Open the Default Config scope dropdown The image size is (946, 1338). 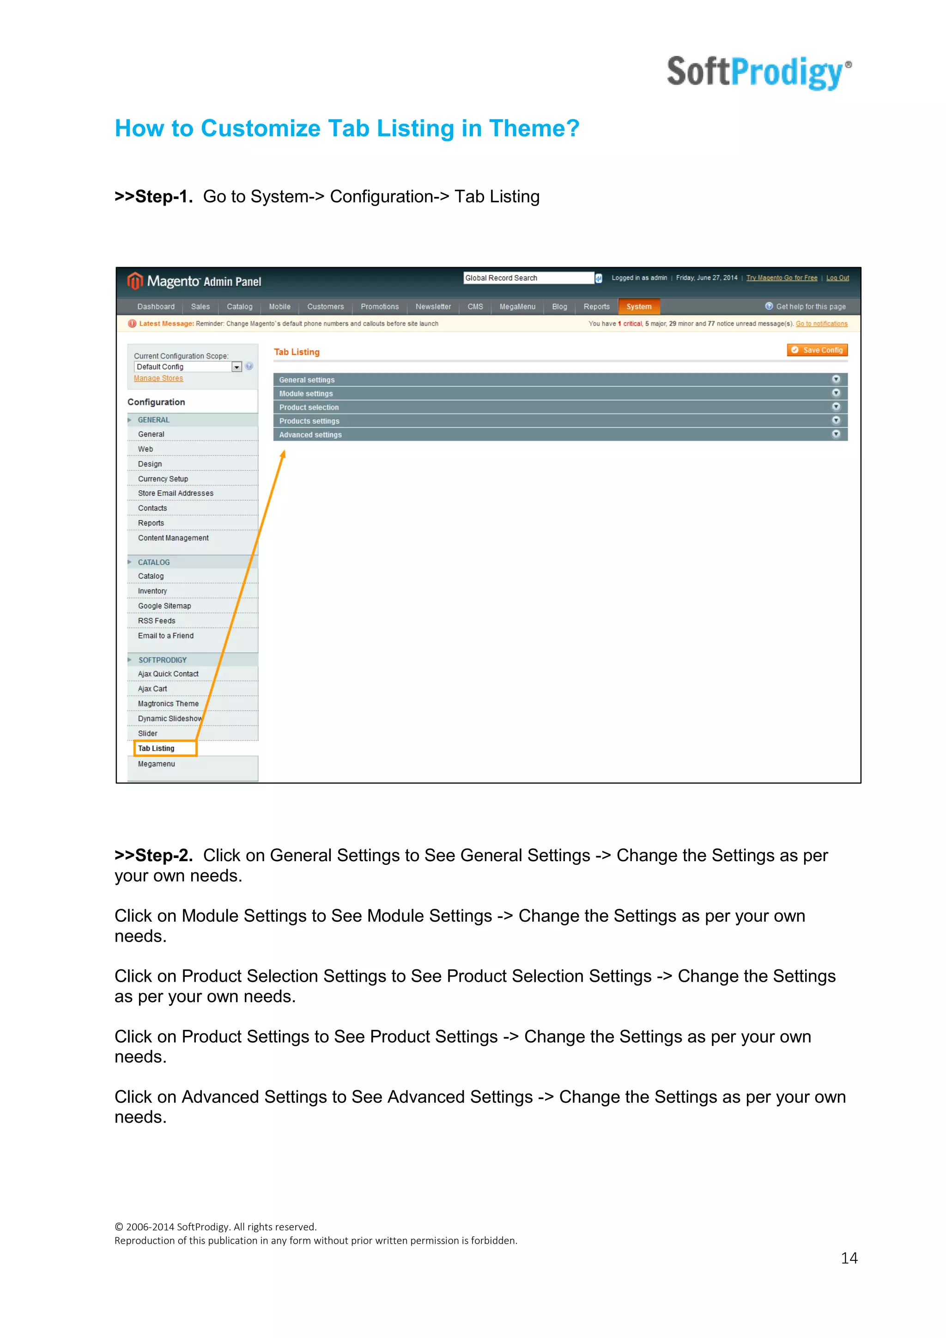(x=236, y=367)
